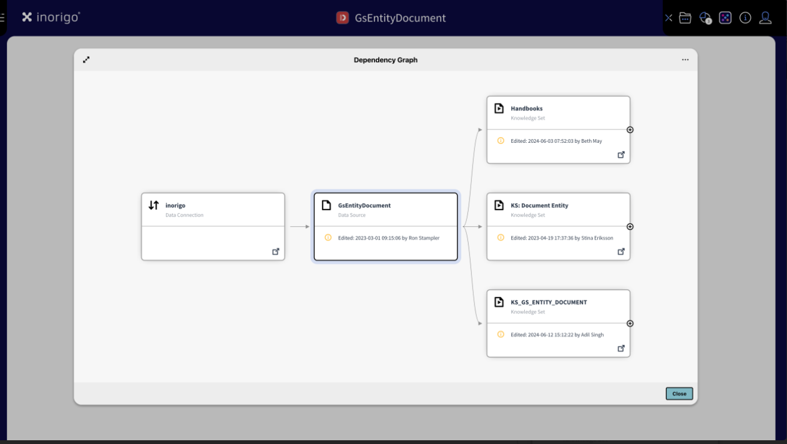Screen dimensions: 787x444
Task: Click the inorigo logo in header
Action: click(51, 17)
